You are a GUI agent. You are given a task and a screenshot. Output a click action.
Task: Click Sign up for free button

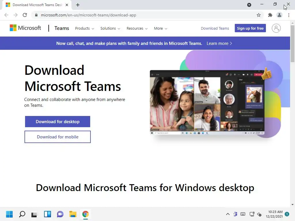point(250,28)
